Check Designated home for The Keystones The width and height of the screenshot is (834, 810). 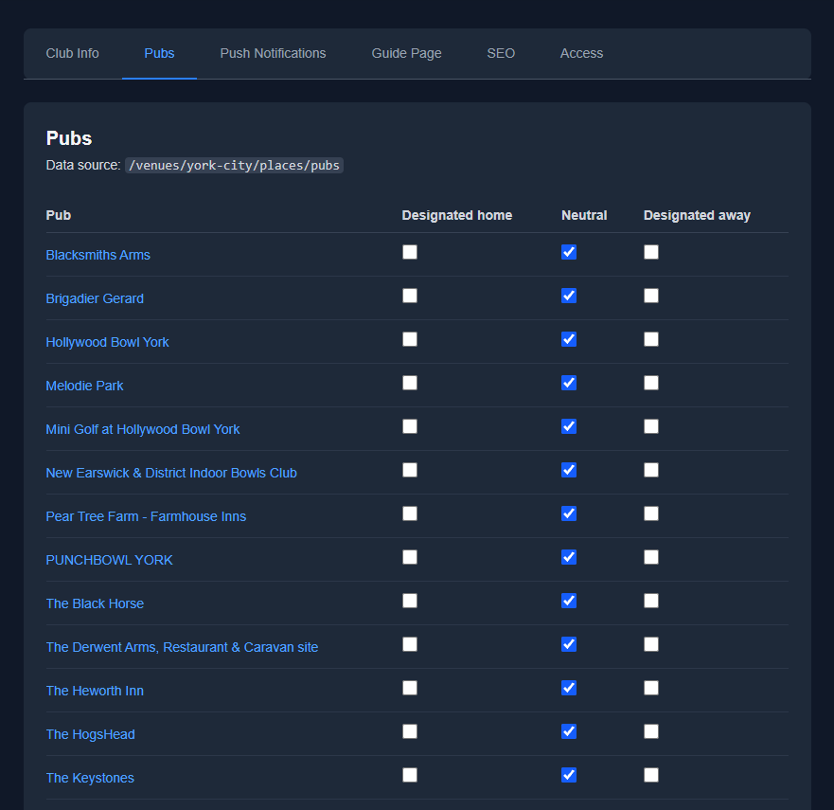[410, 776]
